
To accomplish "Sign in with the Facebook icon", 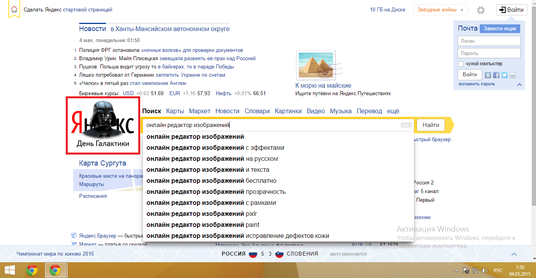I will coord(496,75).
